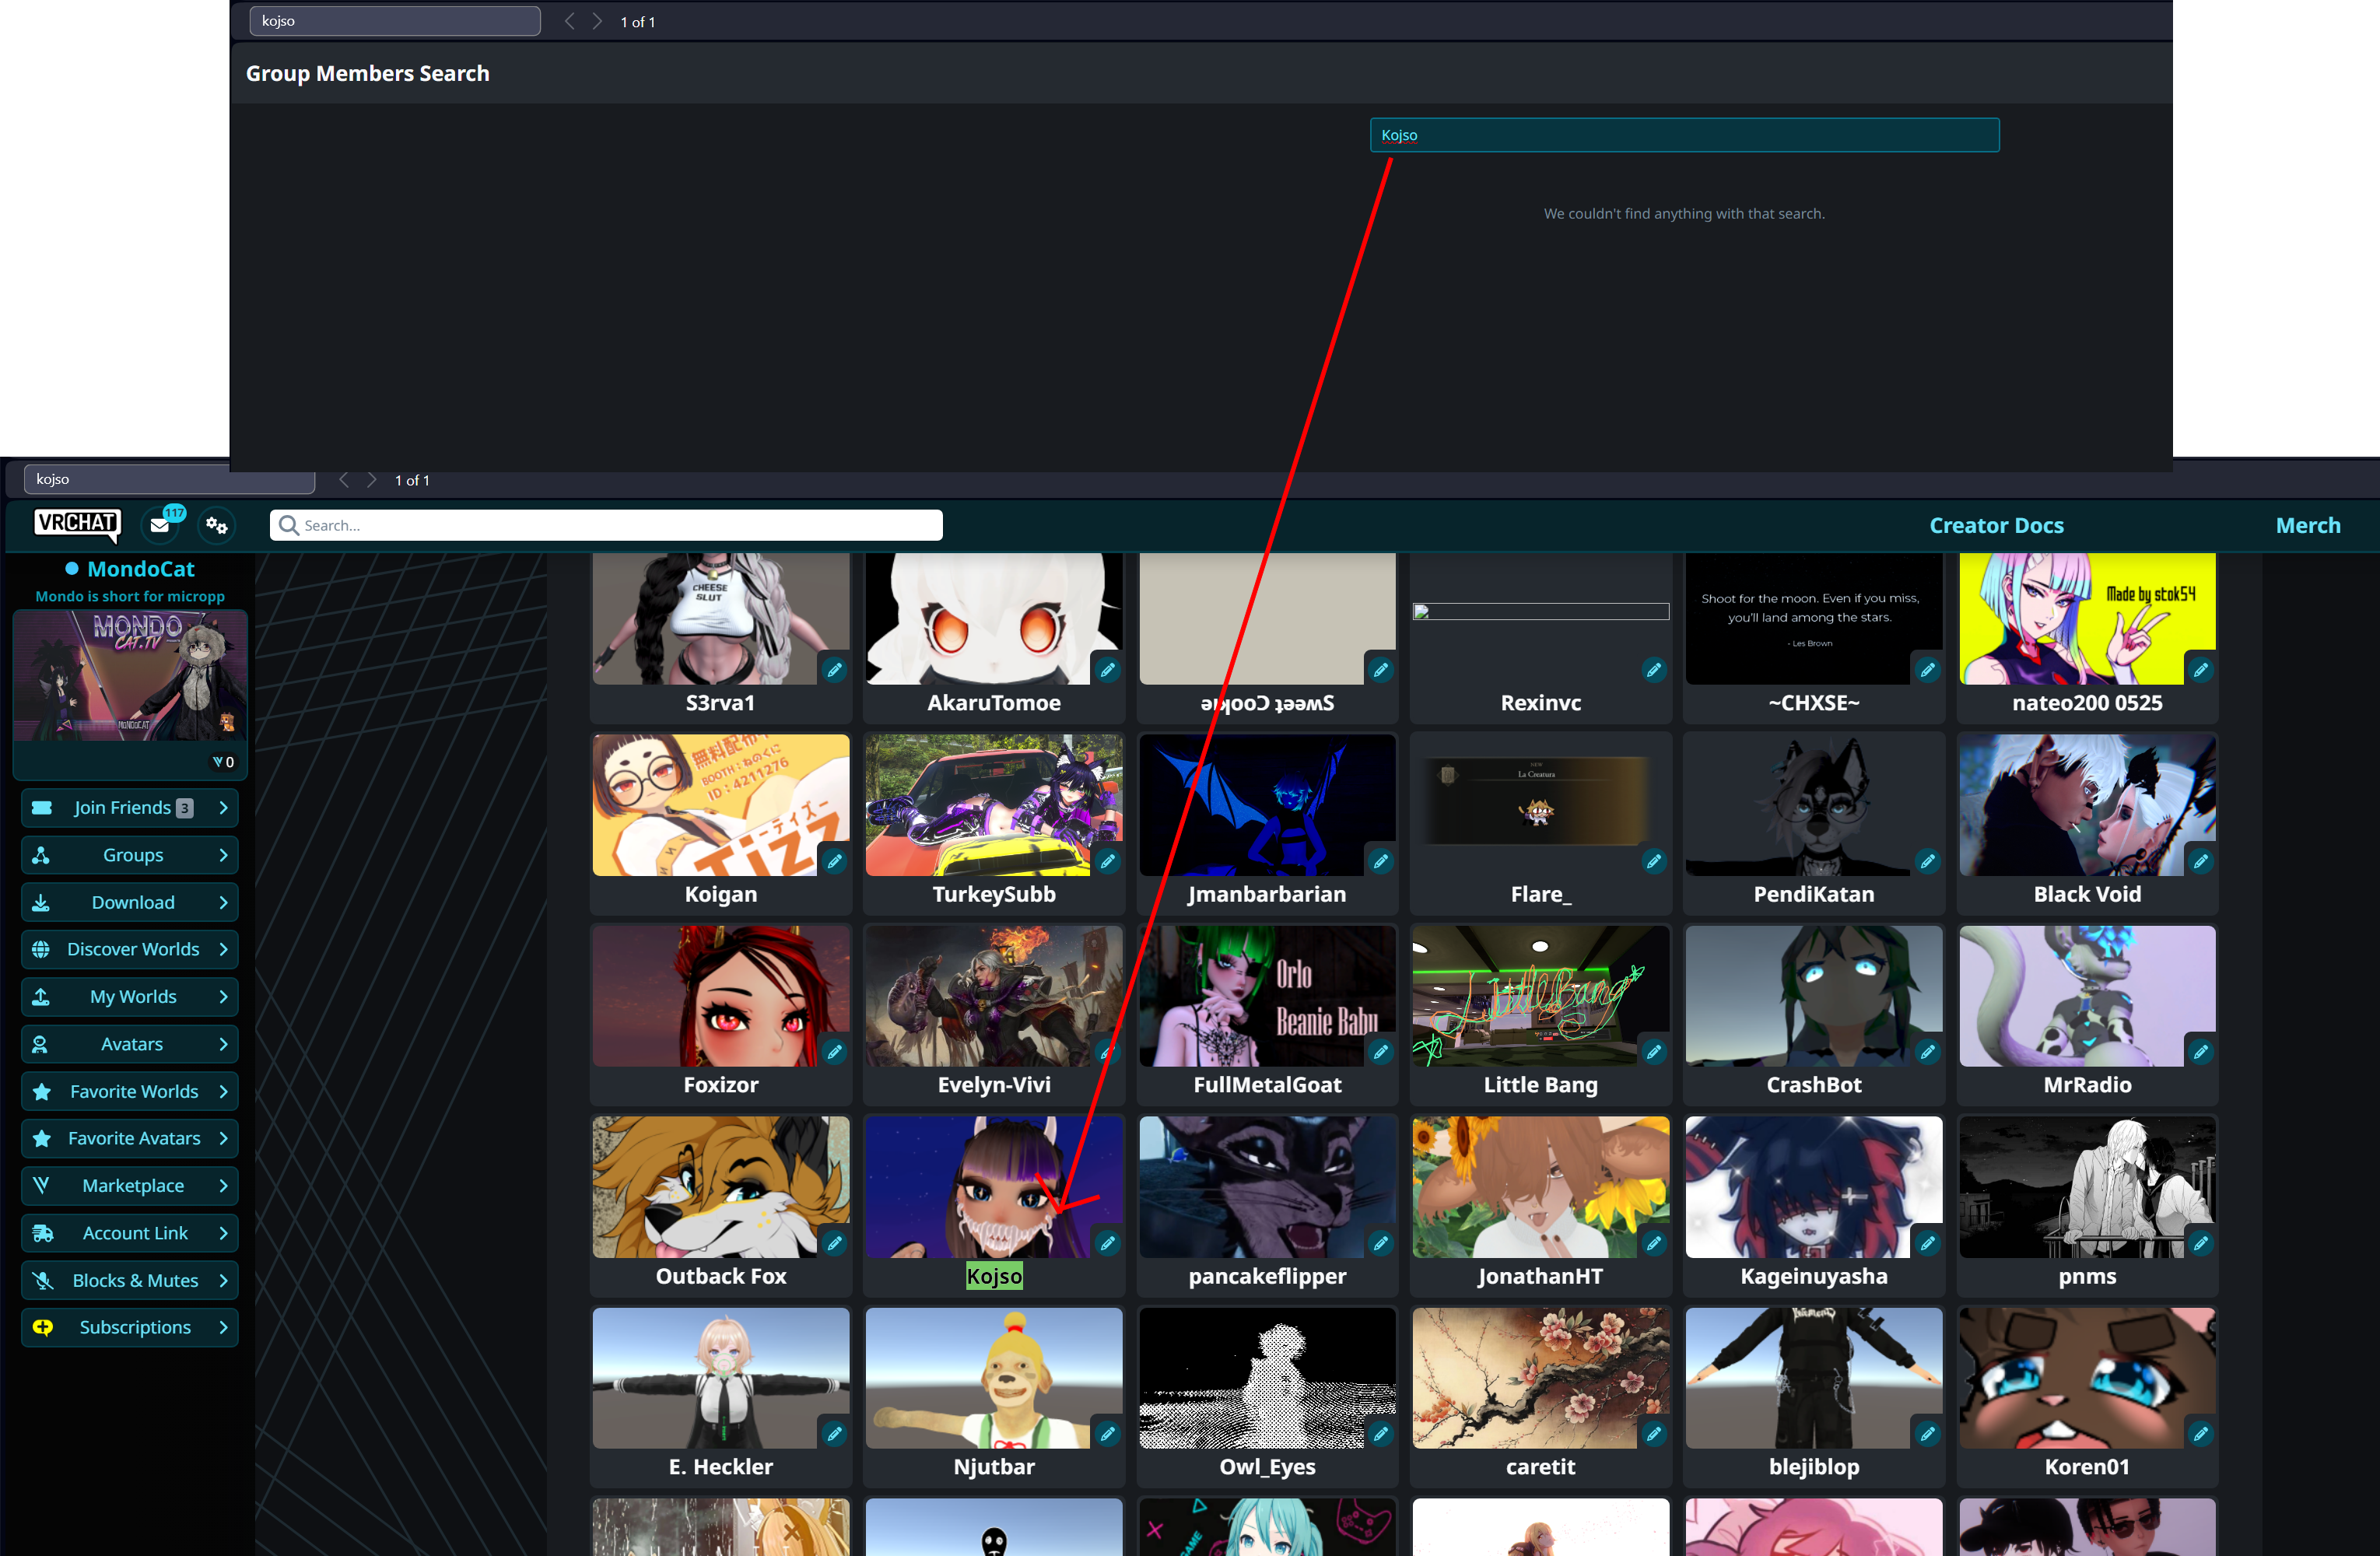This screenshot has height=1556, width=2380.
Task: Open the Creator Docs link
Action: (1996, 526)
